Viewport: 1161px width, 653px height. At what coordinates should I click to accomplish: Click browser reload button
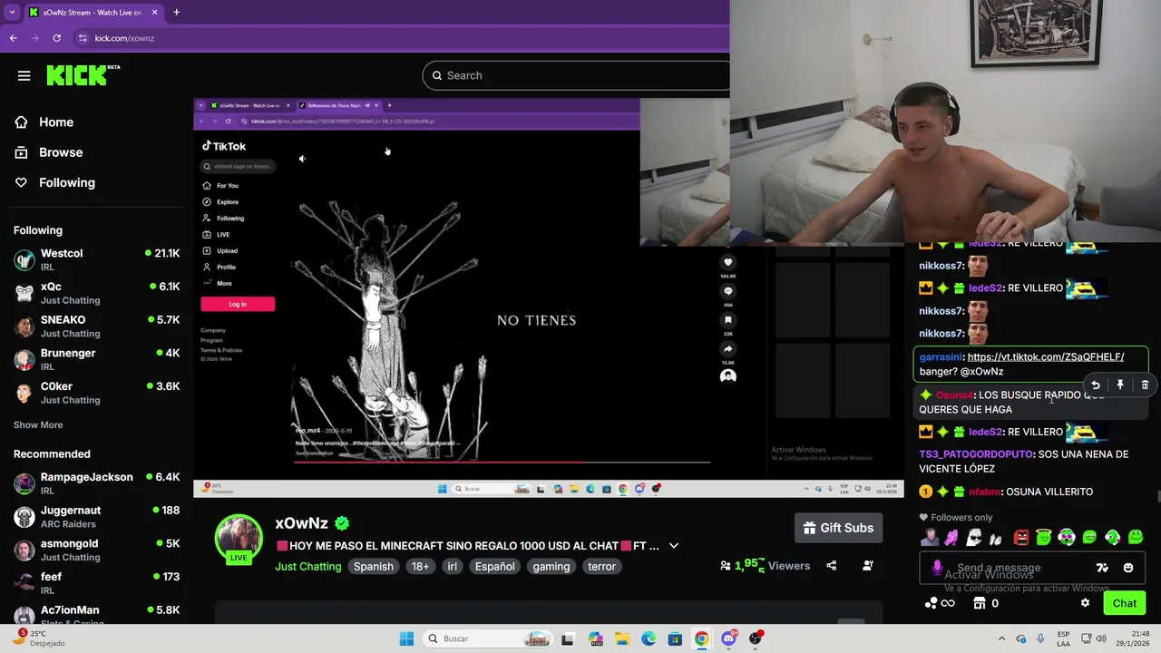tap(56, 38)
